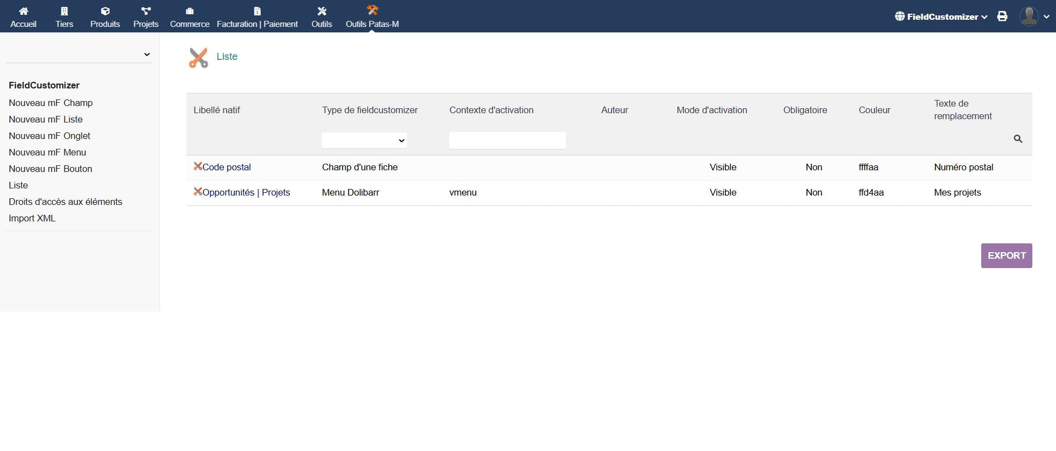This screenshot has width=1056, height=451.
Task: Run the magnifier search icon in table
Action: (1018, 139)
